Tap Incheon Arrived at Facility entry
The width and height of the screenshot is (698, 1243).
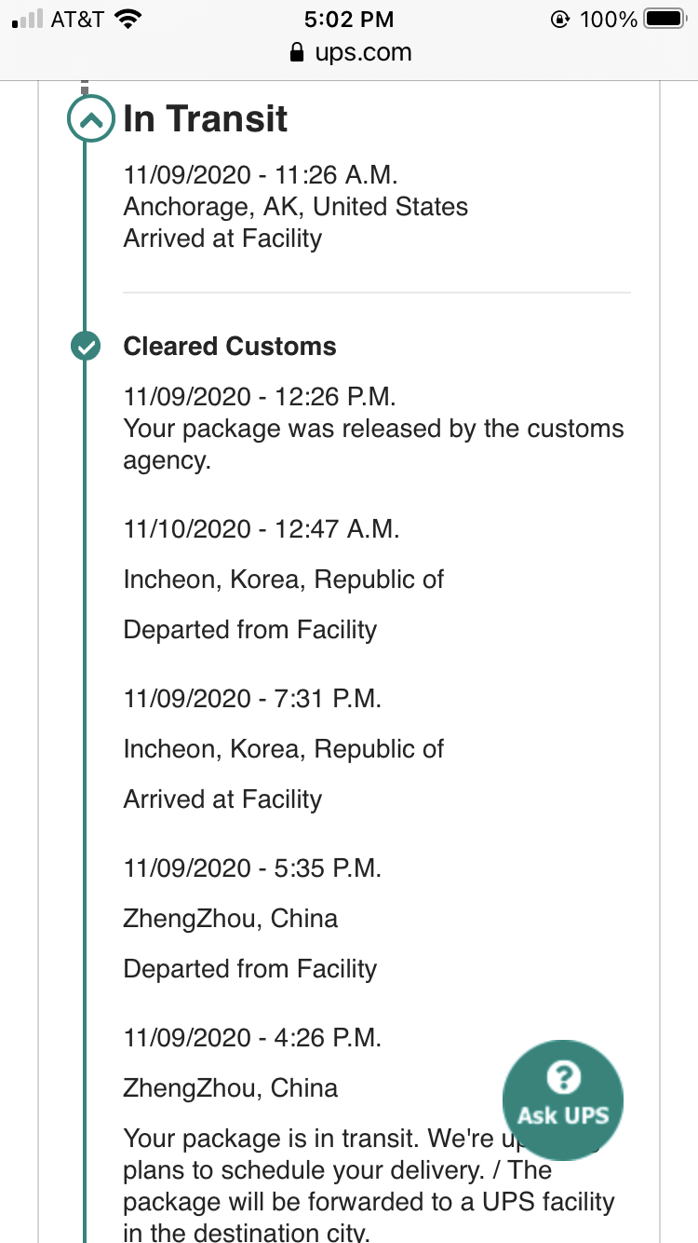pos(222,799)
